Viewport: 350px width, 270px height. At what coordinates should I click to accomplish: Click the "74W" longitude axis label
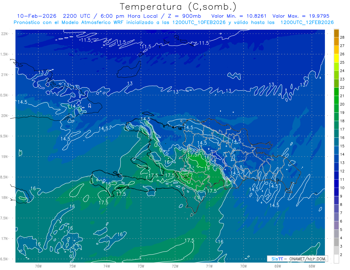point(107,266)
